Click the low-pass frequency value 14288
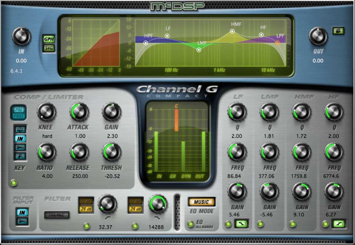 pos(156,227)
